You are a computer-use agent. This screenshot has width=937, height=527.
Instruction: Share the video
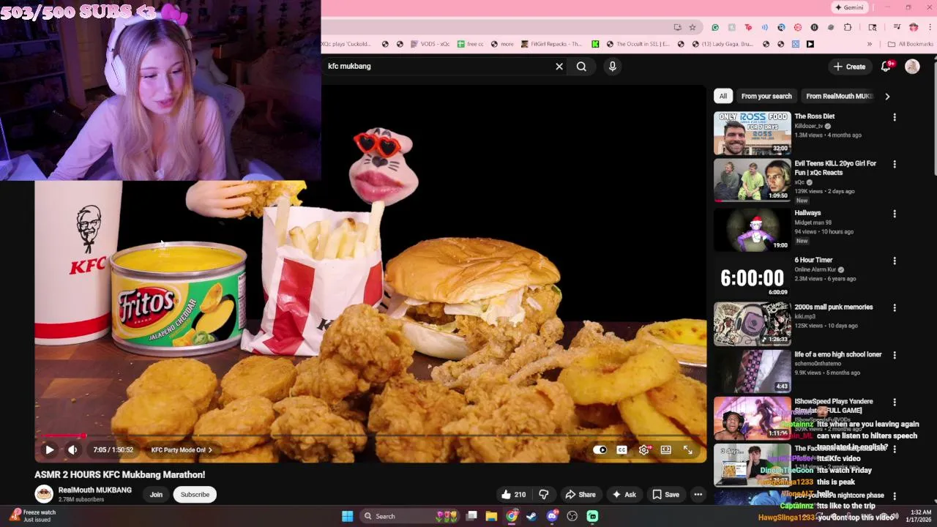pyautogui.click(x=581, y=495)
